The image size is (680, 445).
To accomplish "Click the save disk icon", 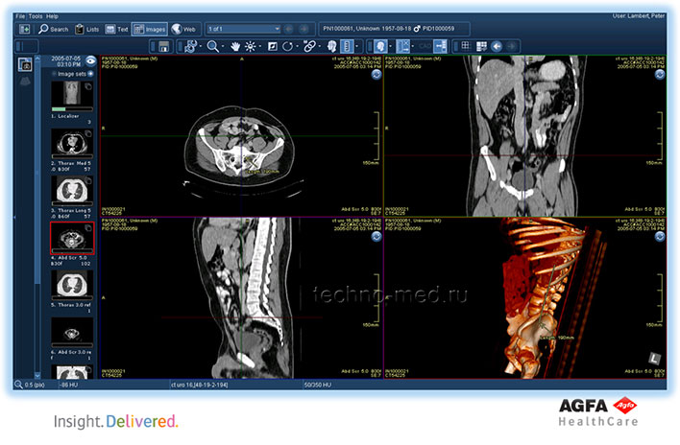I will [x=165, y=46].
